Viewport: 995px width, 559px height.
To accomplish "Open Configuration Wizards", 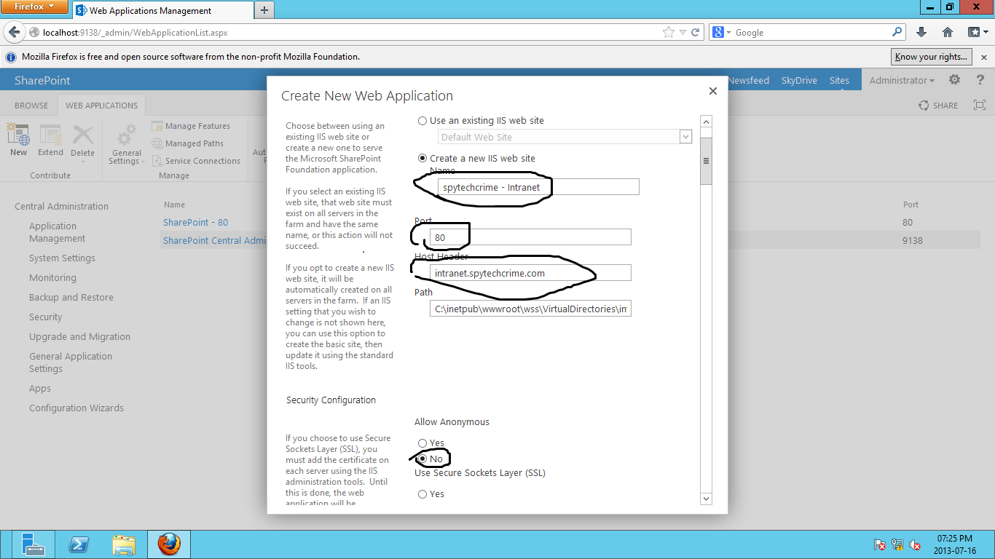I will (x=76, y=408).
